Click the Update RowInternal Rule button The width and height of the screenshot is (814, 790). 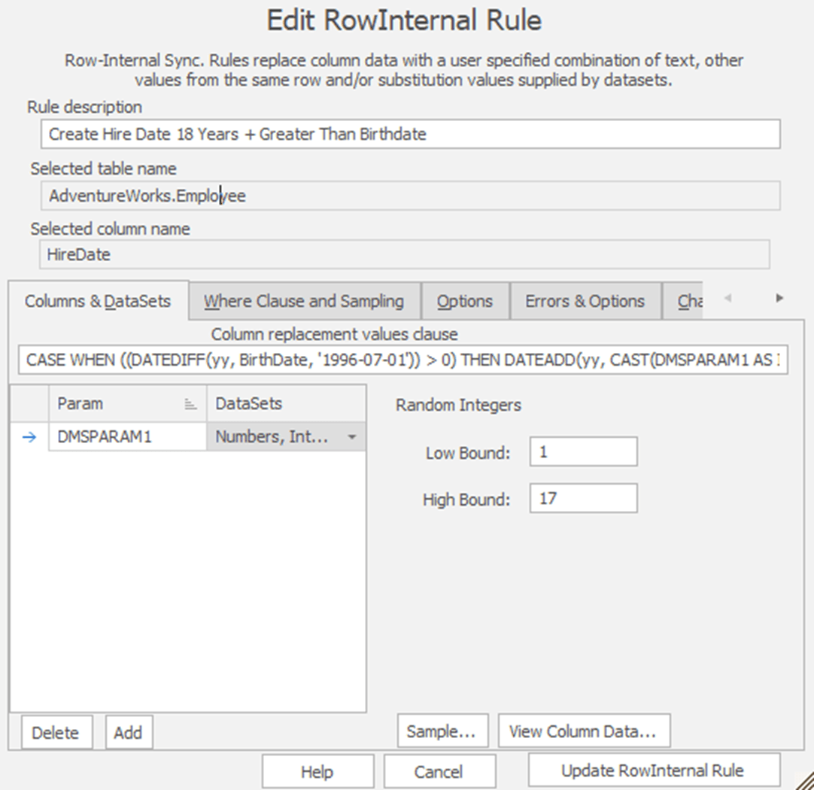[654, 770]
